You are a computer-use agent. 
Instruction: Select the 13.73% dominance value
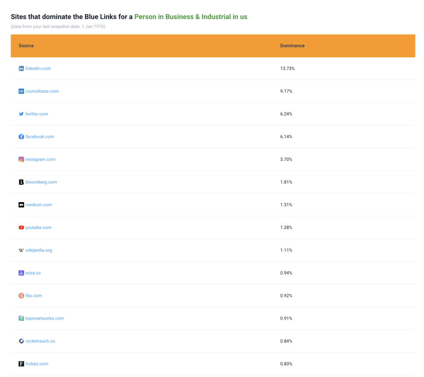[x=287, y=69]
